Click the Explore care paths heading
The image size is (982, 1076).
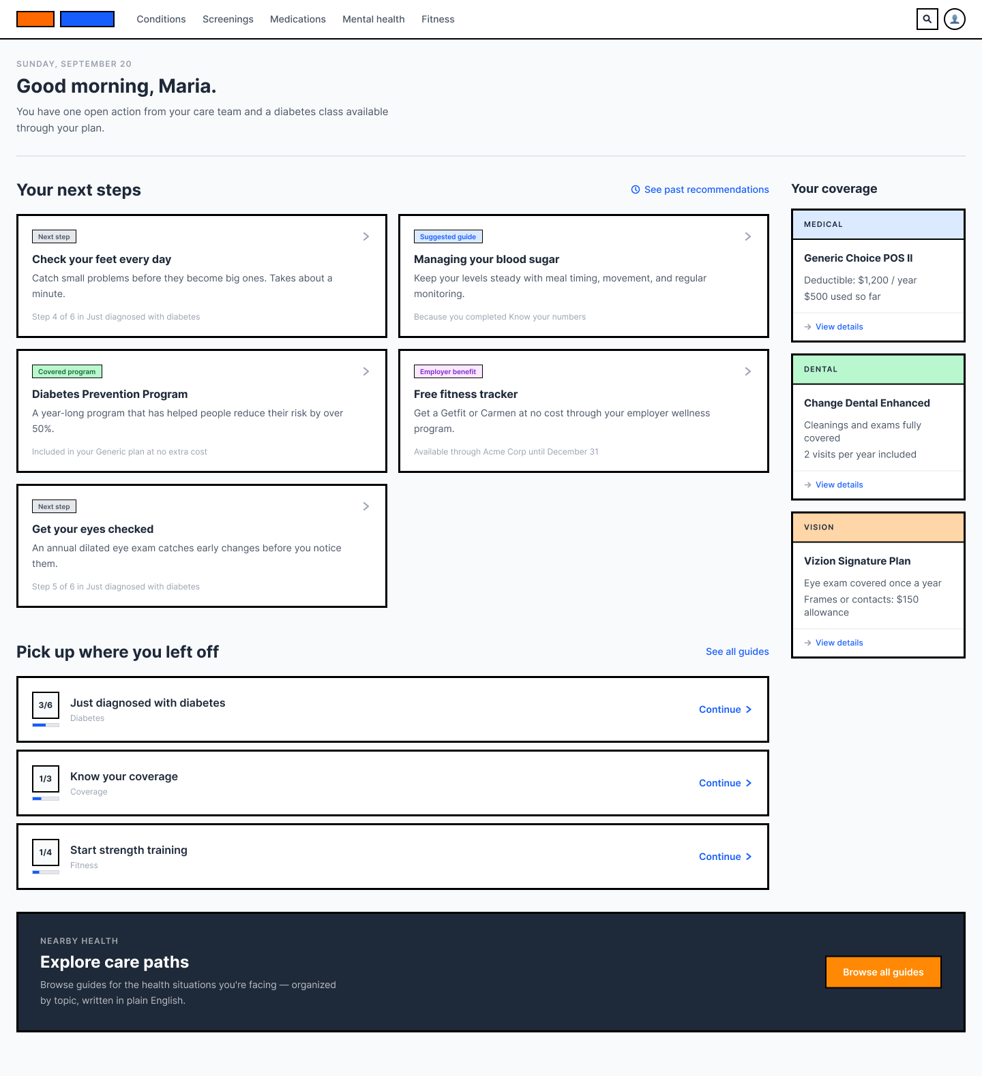coord(115,962)
